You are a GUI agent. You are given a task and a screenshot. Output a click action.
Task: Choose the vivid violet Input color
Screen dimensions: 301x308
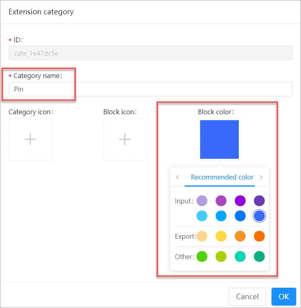240,201
